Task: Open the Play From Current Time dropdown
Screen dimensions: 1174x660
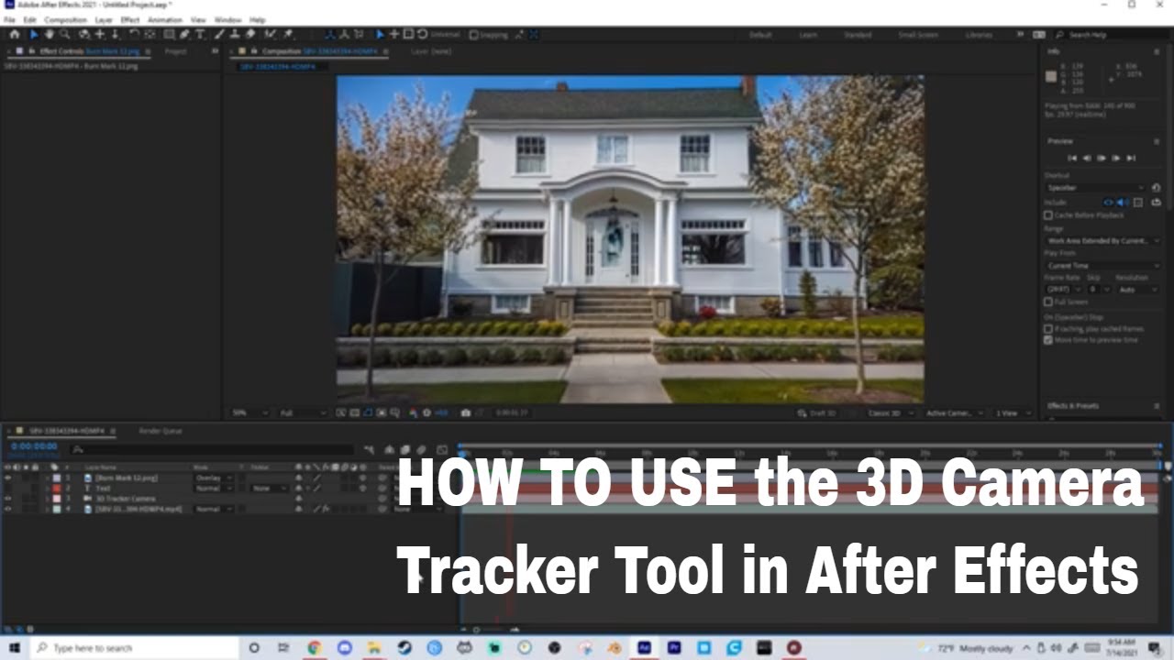Action: (1102, 266)
